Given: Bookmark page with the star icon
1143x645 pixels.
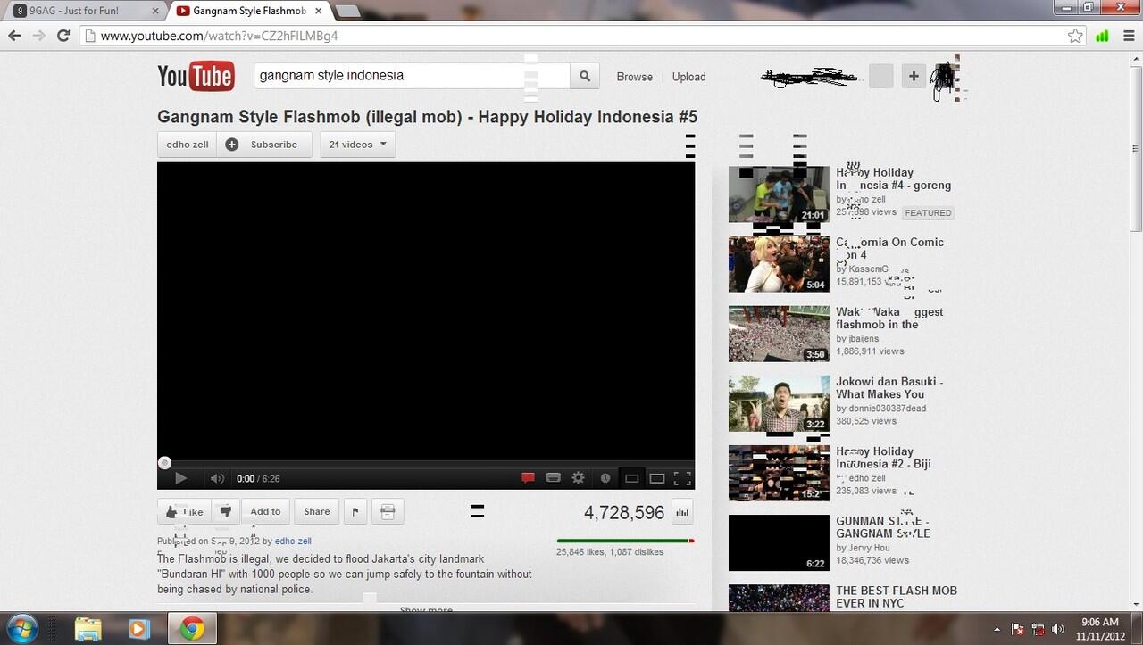Looking at the screenshot, I should coord(1075,37).
